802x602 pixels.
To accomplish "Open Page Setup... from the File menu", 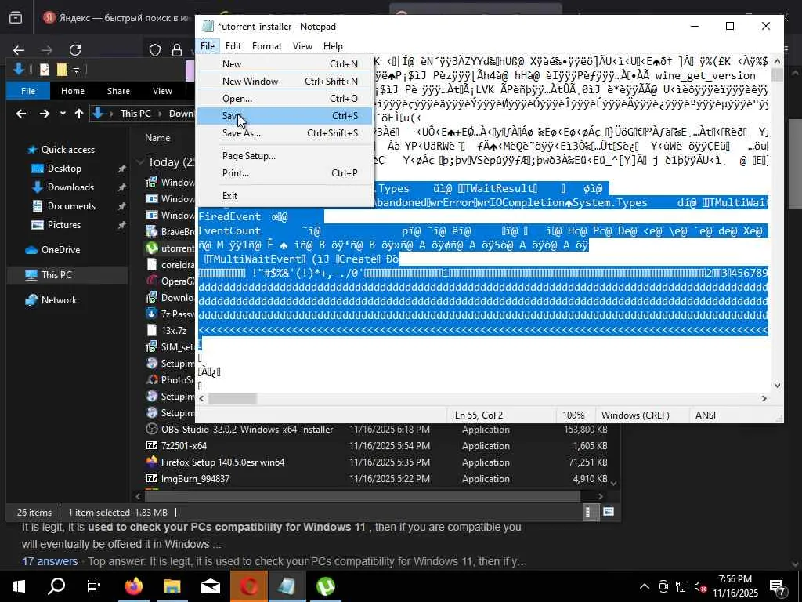I will 285,156.
